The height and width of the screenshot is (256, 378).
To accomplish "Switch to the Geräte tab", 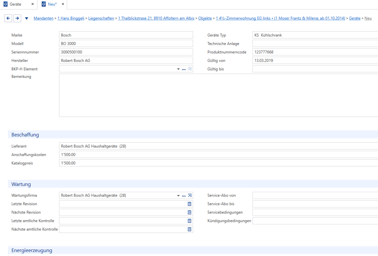I will [15, 4].
